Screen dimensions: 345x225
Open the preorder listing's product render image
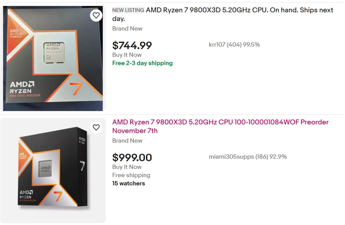(53, 170)
